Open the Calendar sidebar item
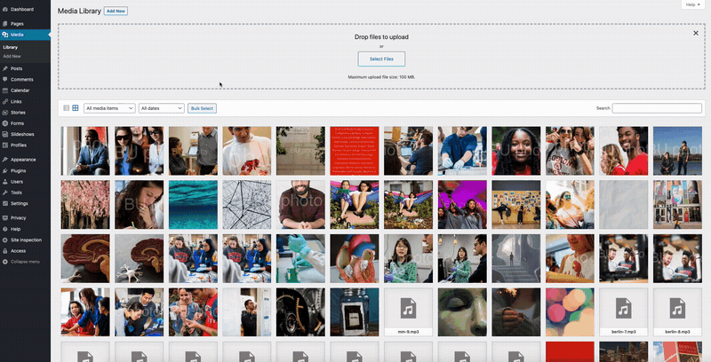The image size is (711, 362). (x=20, y=90)
